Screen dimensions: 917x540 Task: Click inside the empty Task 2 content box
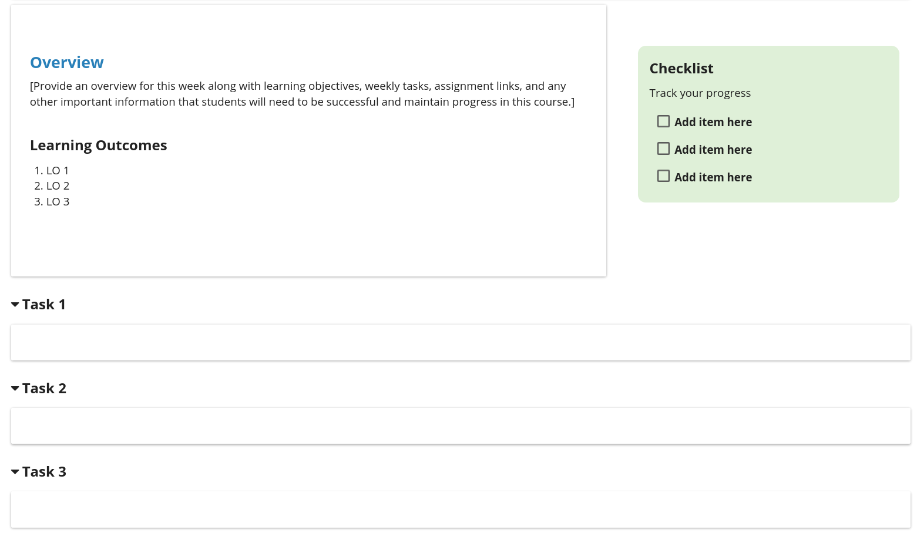point(461,426)
